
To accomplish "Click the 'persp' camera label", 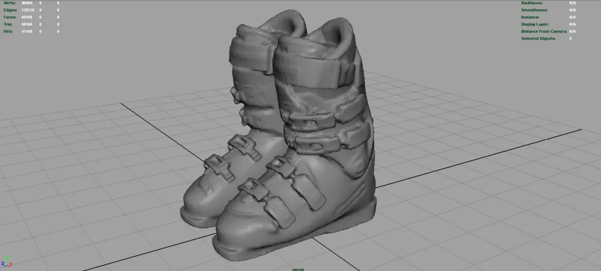I will click(x=298, y=269).
